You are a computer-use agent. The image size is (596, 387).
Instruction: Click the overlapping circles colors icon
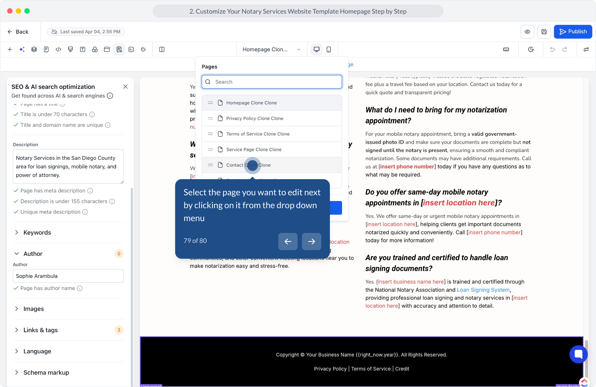95,49
